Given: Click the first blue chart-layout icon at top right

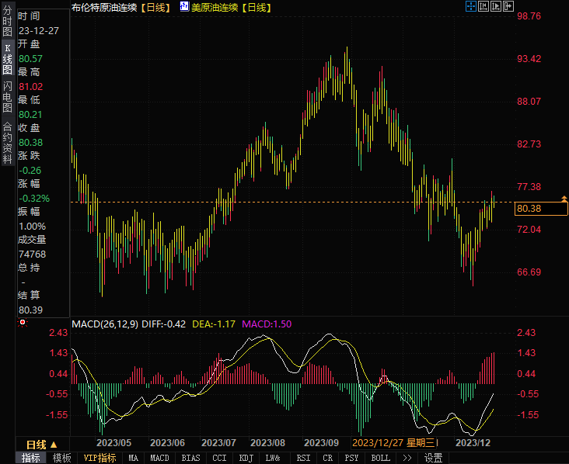Looking at the screenshot, I should point(471,7).
